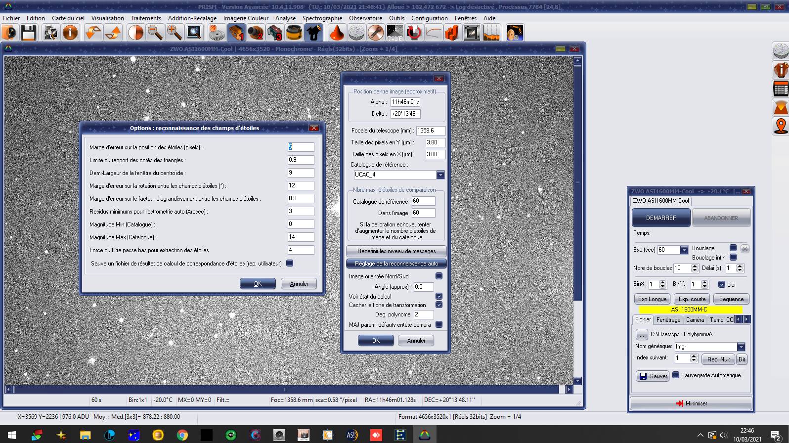Image resolution: width=789 pixels, height=443 pixels.
Task: Enable 'Sauvegarde Automatique' checkbox
Action: pos(676,375)
